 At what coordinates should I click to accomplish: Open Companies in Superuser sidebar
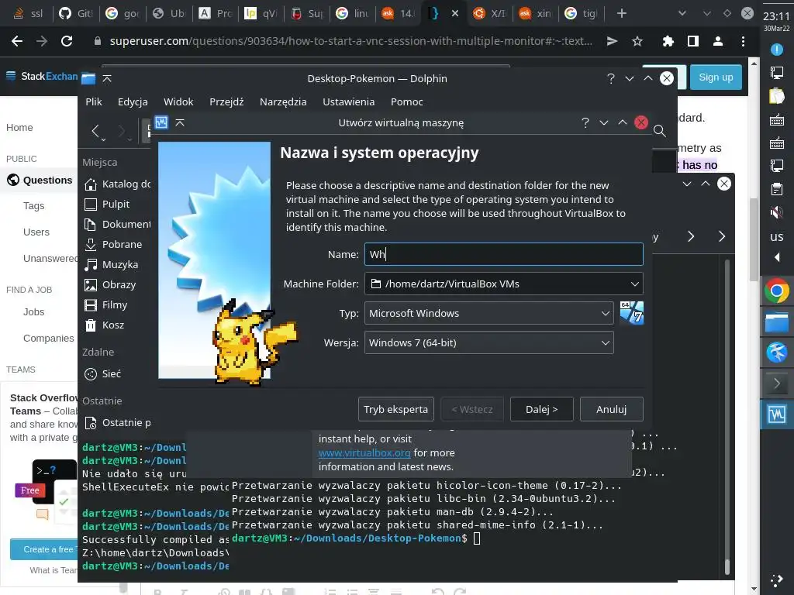[48, 338]
